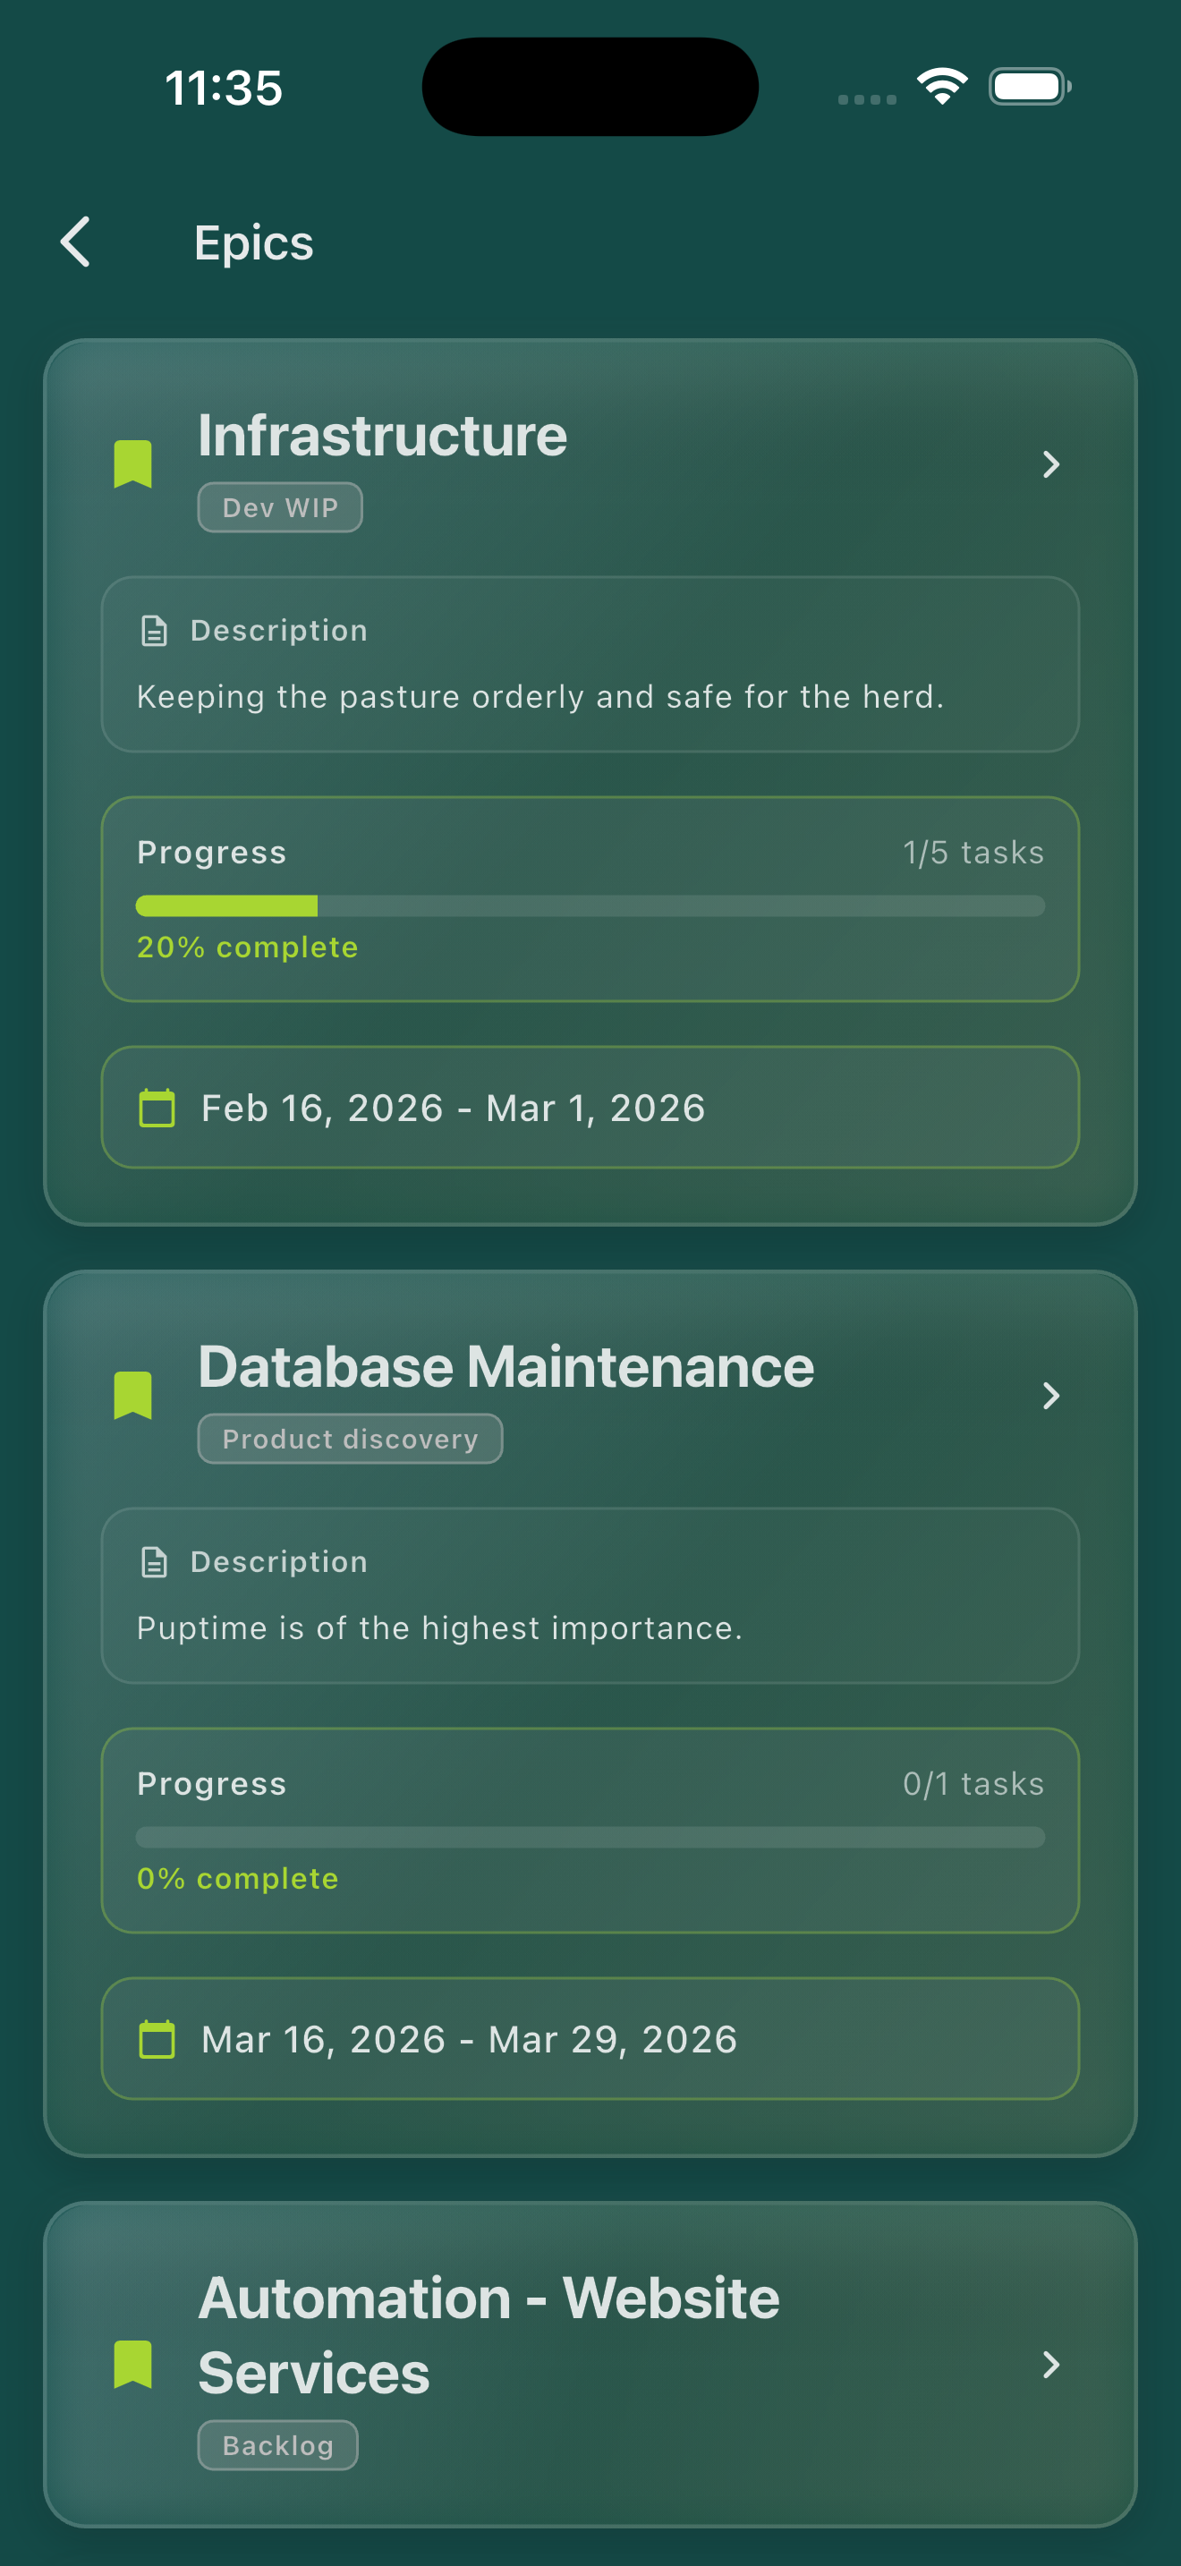Tap the bookmark icon on Infrastructure epic
Image resolution: width=1181 pixels, height=2566 pixels.
coord(134,463)
